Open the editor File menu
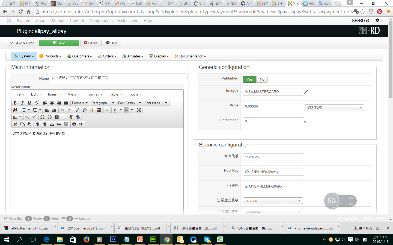Image resolution: width=393 pixels, height=245 pixels. (19, 94)
